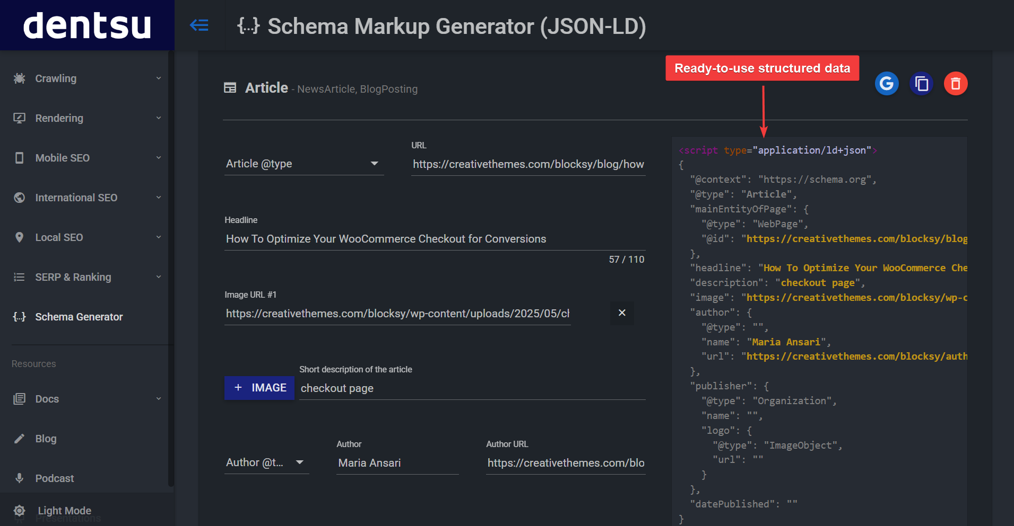Click the Author URL field
Viewport: 1014px width, 526px height.
tap(566, 463)
